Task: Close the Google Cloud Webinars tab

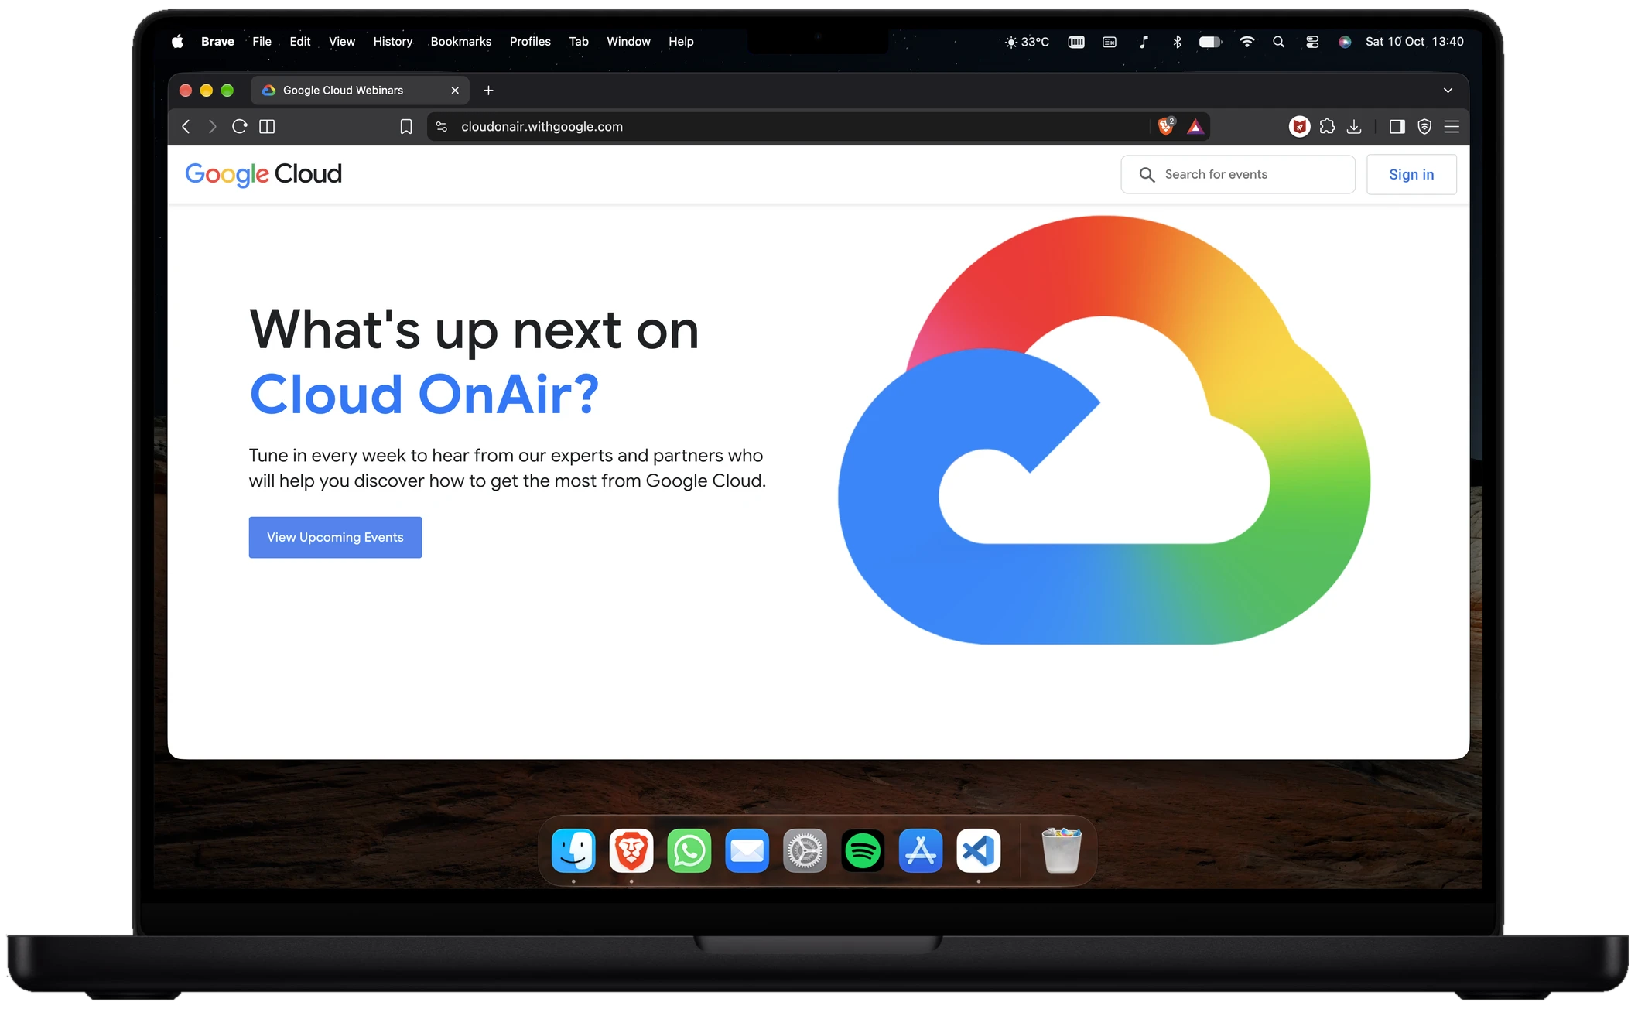Action: click(455, 91)
